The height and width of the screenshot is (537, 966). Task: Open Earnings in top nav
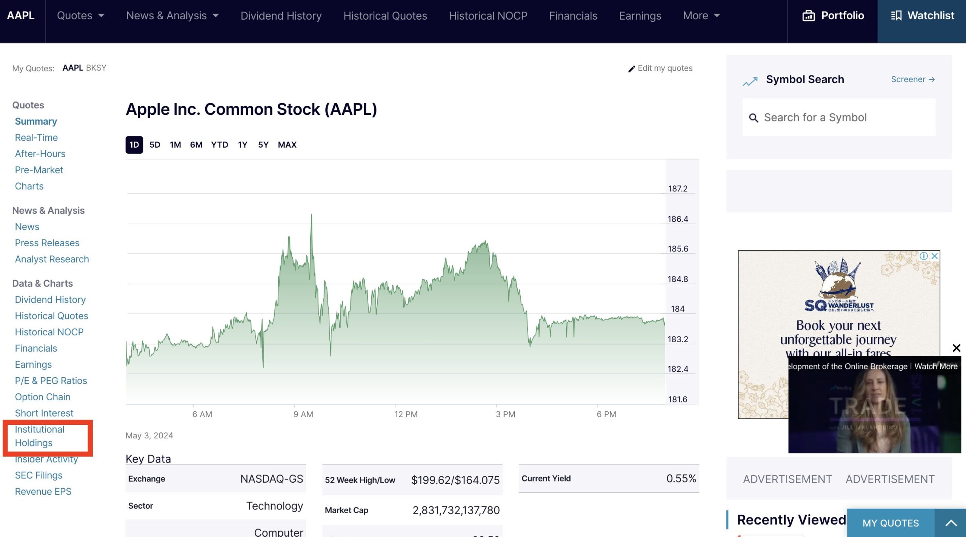pyautogui.click(x=640, y=15)
